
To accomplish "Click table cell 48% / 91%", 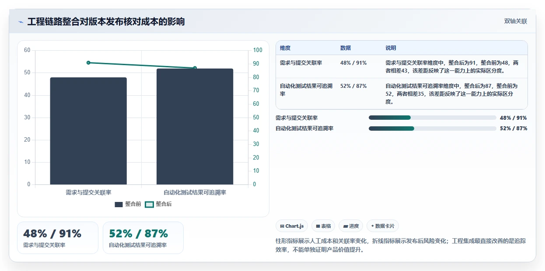I will [353, 63].
